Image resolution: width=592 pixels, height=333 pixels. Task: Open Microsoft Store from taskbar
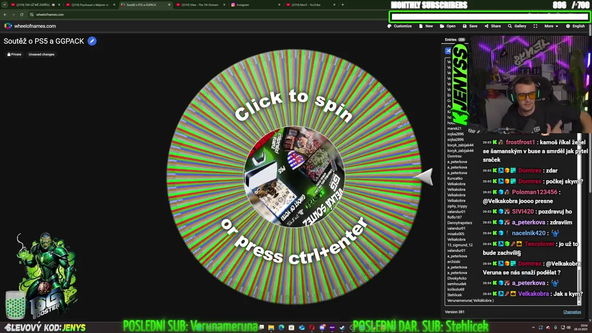(x=291, y=327)
